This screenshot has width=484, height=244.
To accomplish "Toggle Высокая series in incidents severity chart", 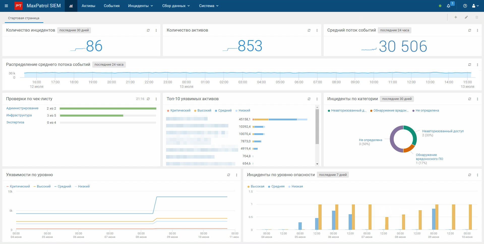I will [x=257, y=186].
